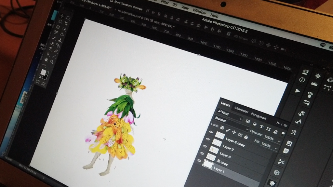This screenshot has height=187, width=333.
Task: Click the Opacity 100% value field
Action: (269, 138)
